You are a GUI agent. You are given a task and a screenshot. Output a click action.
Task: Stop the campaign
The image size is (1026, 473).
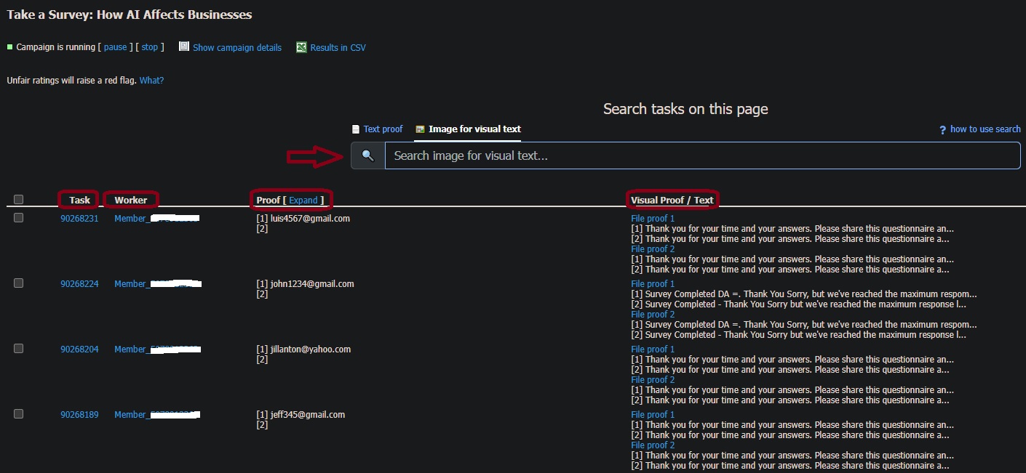[149, 47]
